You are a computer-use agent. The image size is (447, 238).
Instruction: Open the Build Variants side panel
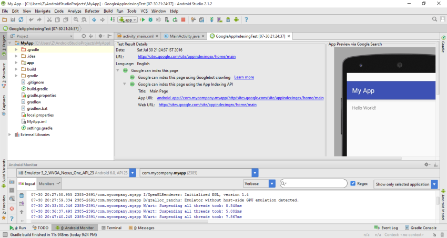4,174
